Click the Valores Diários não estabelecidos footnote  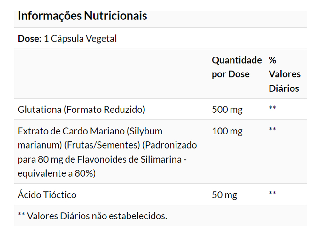point(92,216)
